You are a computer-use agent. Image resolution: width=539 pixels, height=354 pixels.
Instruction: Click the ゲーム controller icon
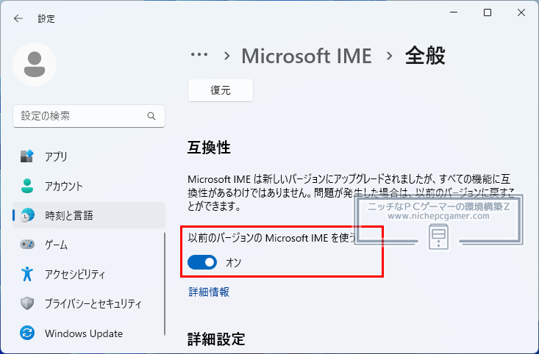27,245
